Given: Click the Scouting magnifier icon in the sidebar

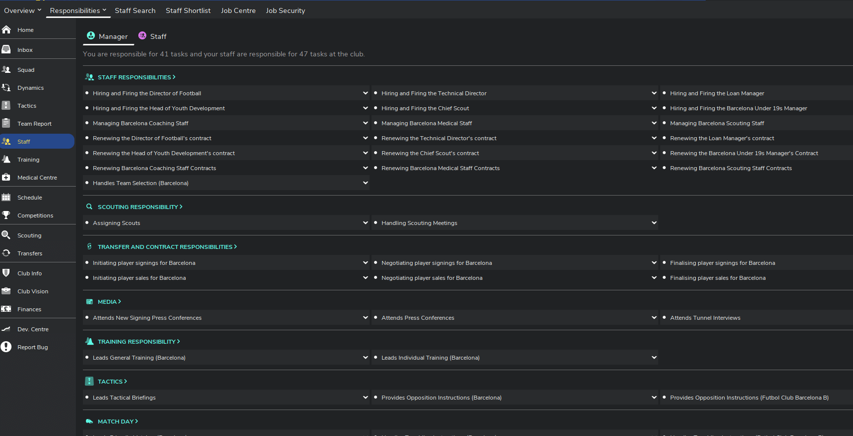Looking at the screenshot, I should pyautogui.click(x=6, y=235).
